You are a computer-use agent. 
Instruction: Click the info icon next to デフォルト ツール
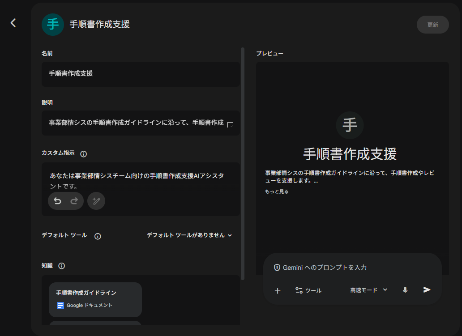pos(98,236)
